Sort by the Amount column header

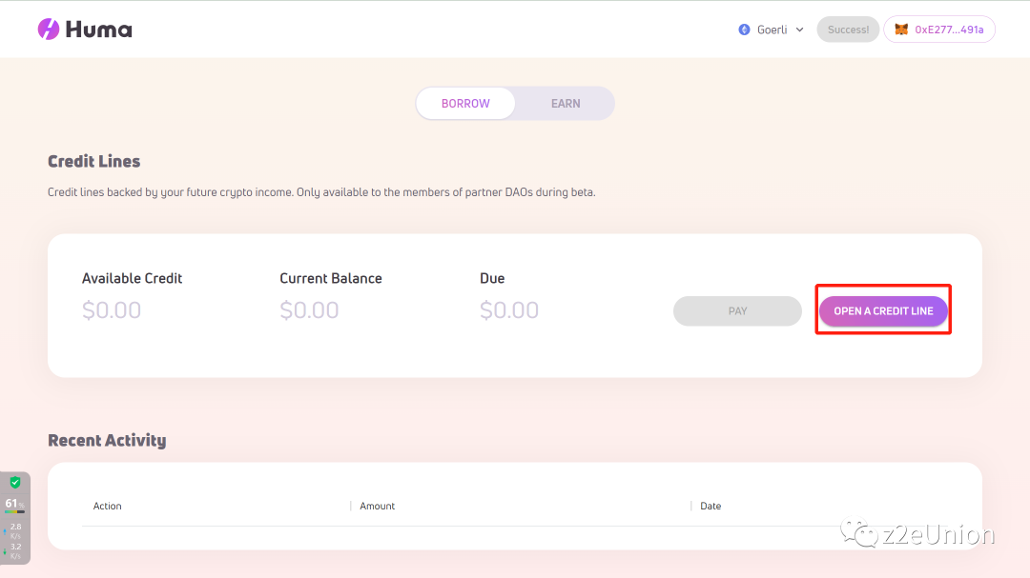tap(378, 506)
